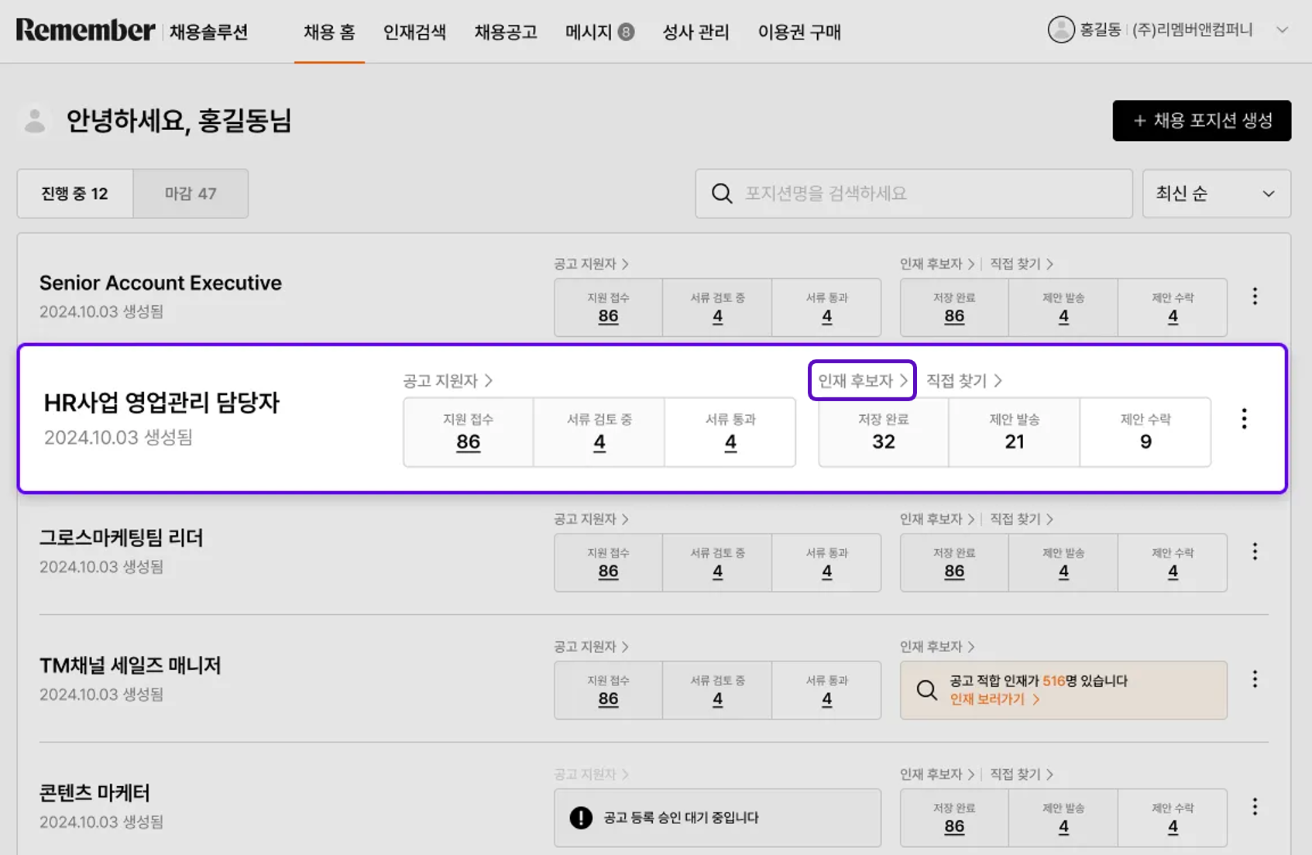1312x855 pixels.
Task: Open 인재 후보자 for 그로스마케팅팀 리더
Action: tap(937, 519)
